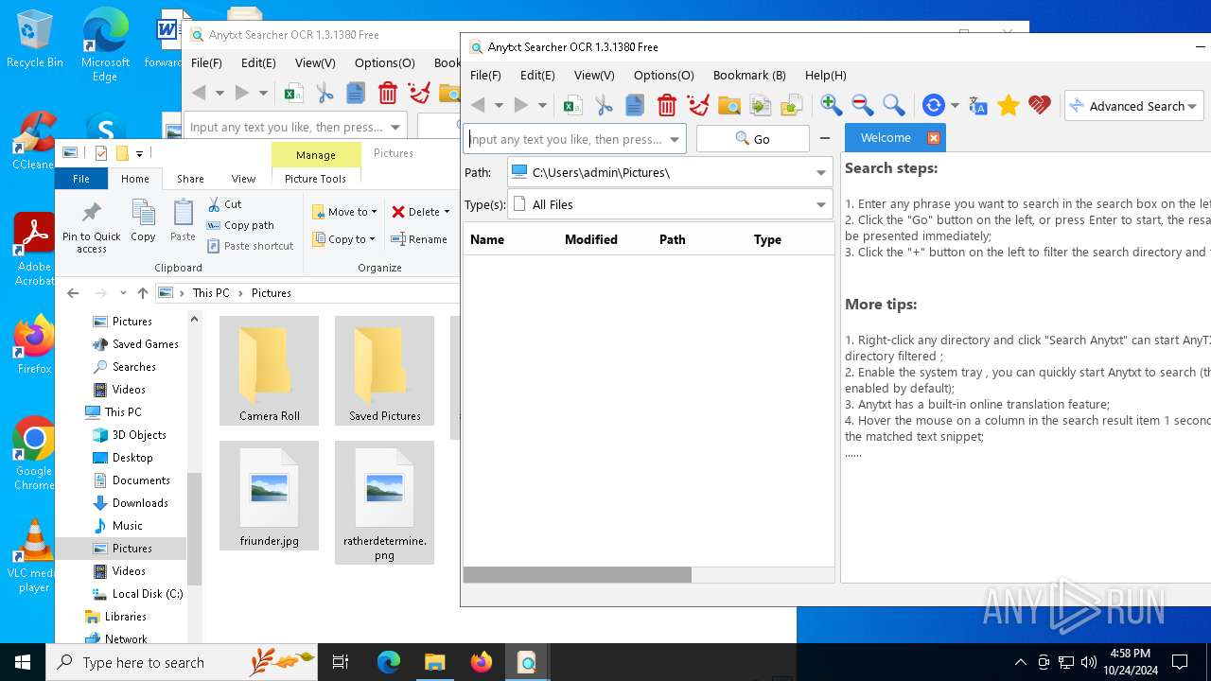
Task: Open the Options(O) menu in front Anytxt window
Action: 663,75
